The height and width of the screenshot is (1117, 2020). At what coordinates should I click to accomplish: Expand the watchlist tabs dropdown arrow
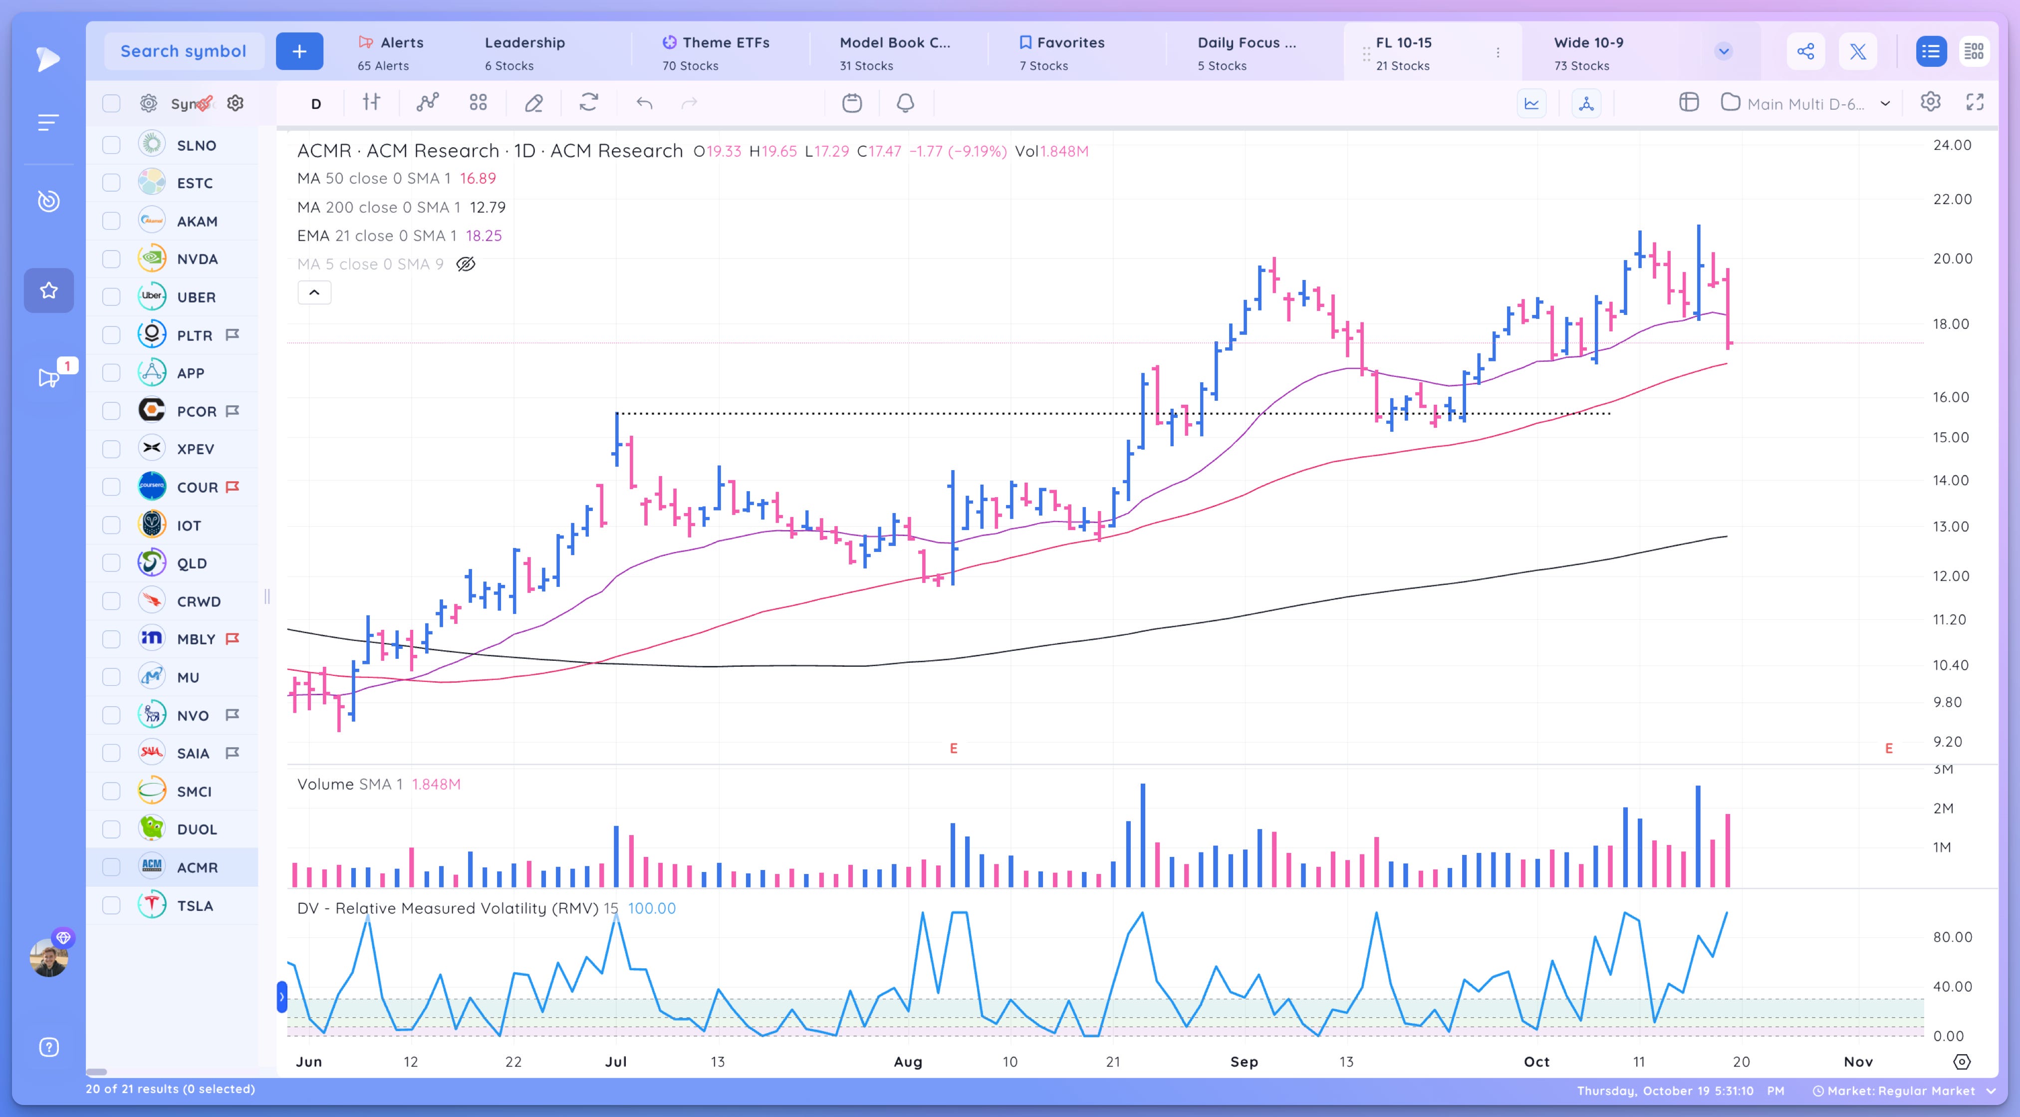coord(1724,52)
